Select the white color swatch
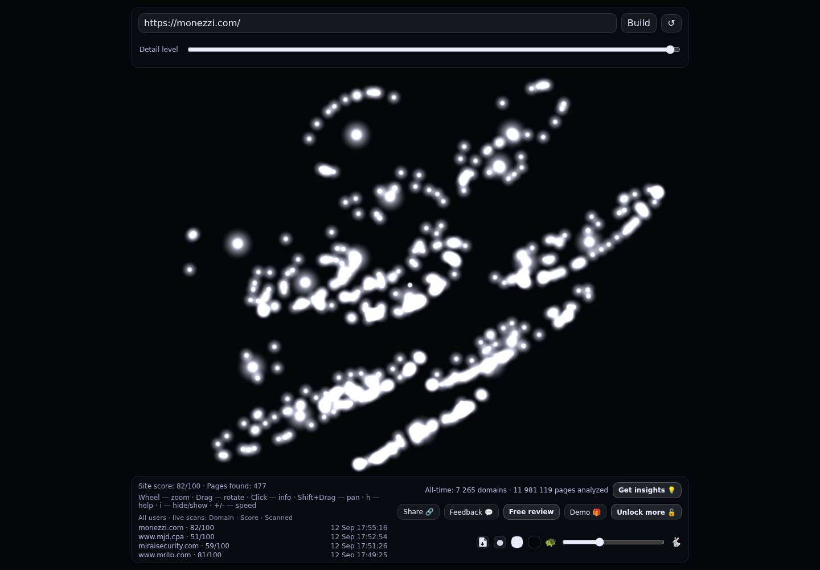 [x=517, y=542]
